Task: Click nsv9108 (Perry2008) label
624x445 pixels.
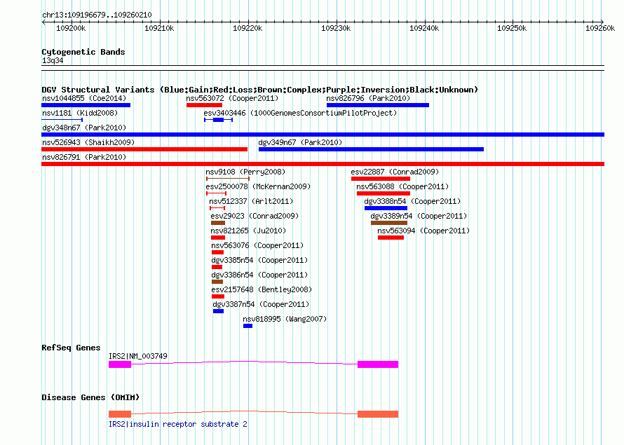Action: click(245, 172)
